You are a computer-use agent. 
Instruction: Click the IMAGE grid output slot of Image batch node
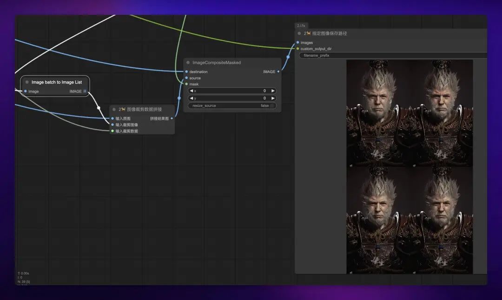(85, 91)
